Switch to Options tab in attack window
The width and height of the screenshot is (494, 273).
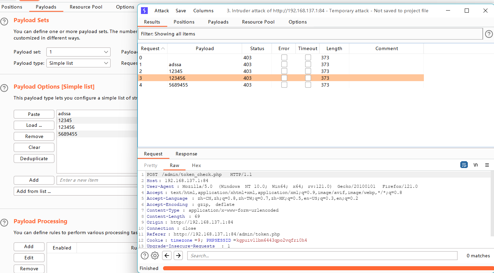pyautogui.click(x=298, y=22)
